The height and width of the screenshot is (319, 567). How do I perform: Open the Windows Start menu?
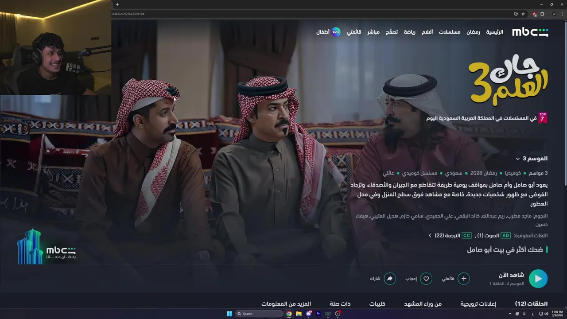tap(229, 314)
